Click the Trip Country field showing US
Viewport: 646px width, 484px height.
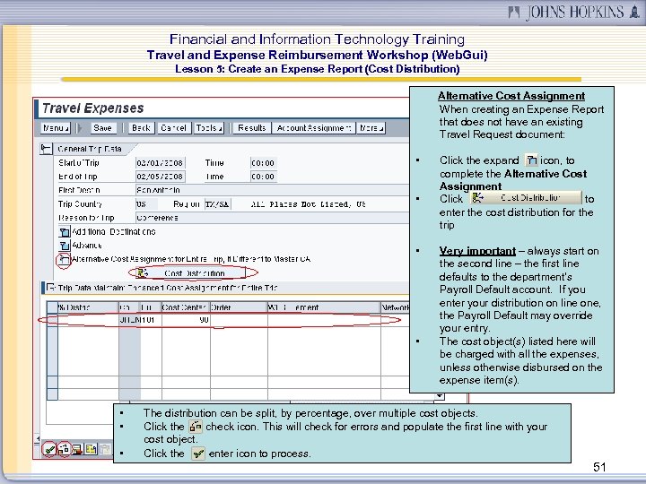point(146,204)
